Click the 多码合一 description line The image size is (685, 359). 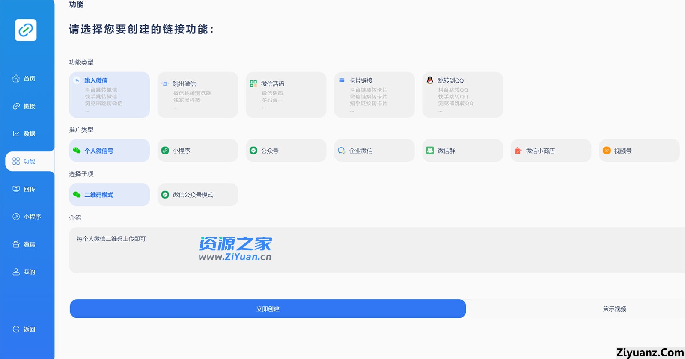[x=272, y=100]
